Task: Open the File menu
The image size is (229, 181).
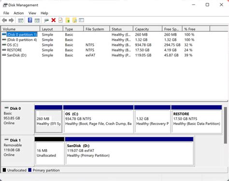Action: click(6, 13)
